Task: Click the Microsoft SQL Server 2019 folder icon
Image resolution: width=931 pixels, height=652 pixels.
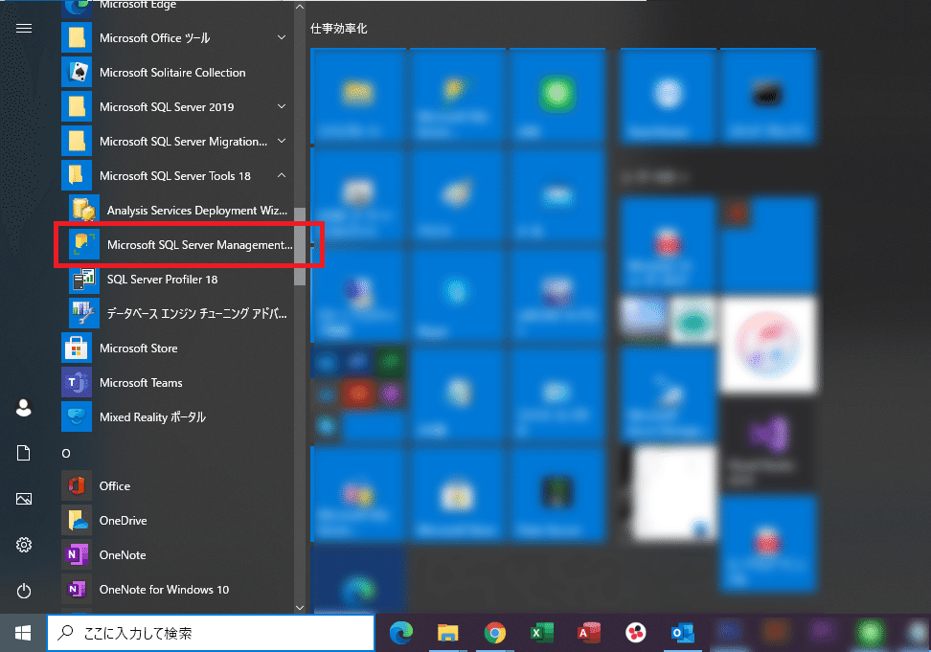Action: pyautogui.click(x=77, y=107)
